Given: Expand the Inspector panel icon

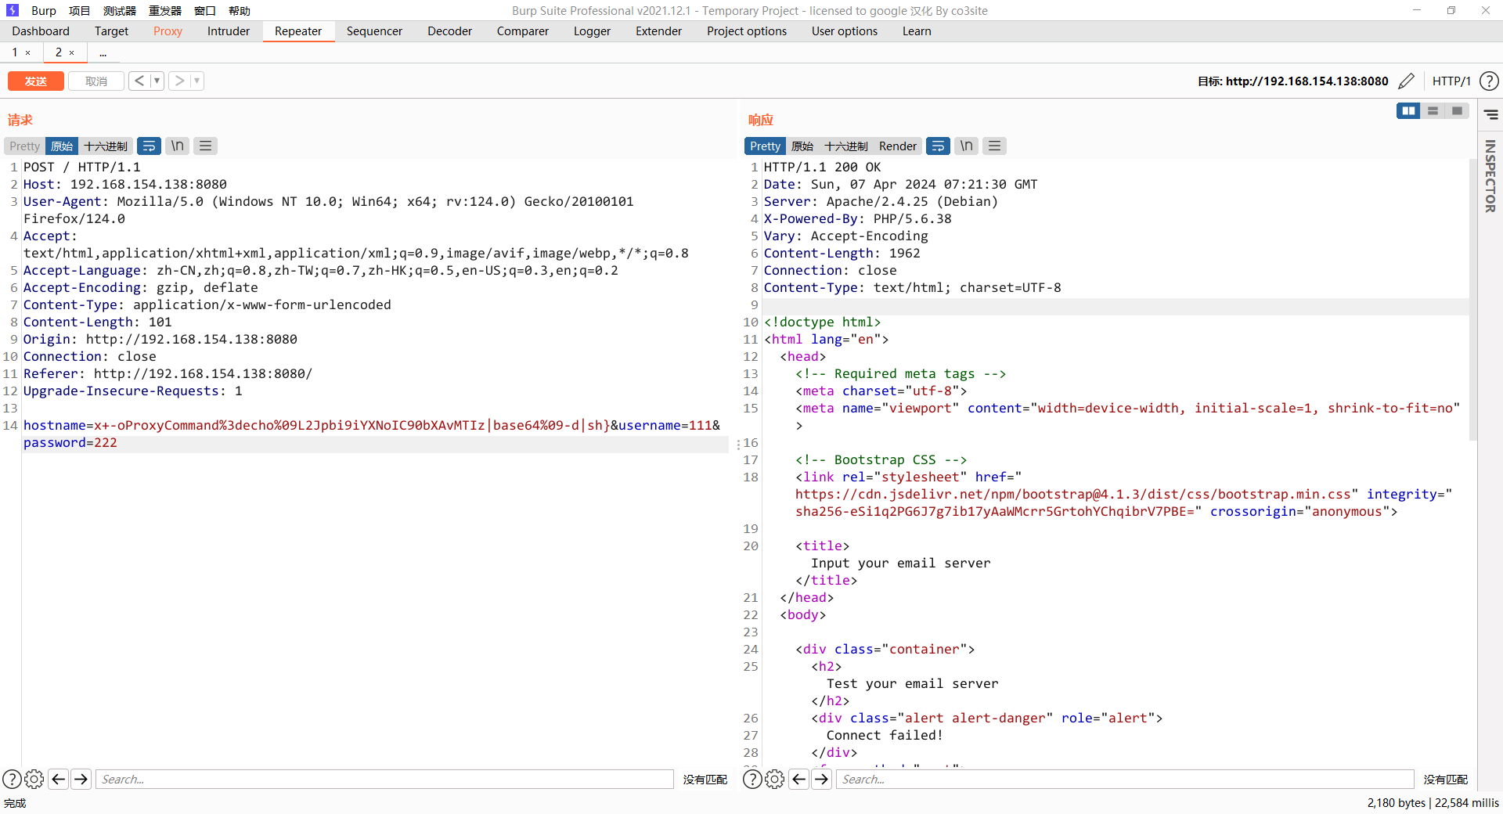Looking at the screenshot, I should click(x=1491, y=115).
